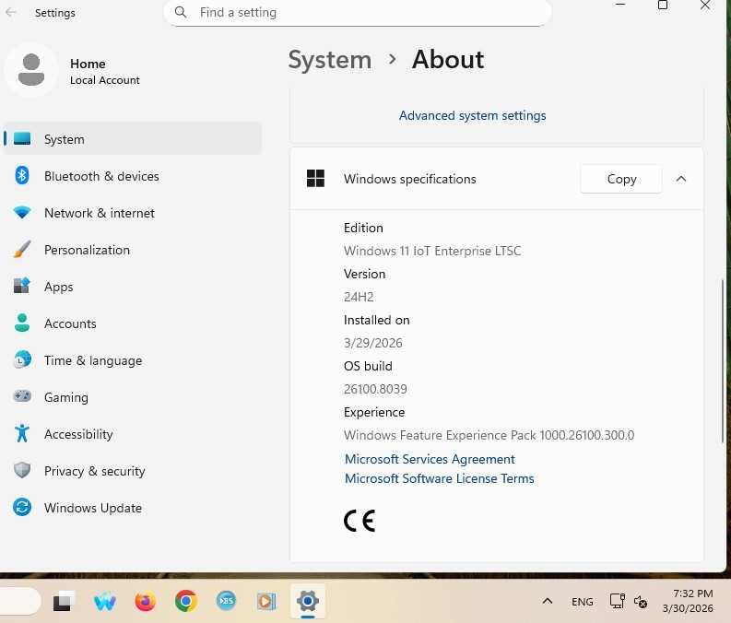Open Firefox from the taskbar
Viewport: 731px width, 623px height.
click(145, 601)
